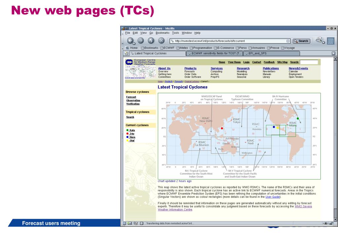Open the Perso bookmark folder
This screenshot has width=338, height=234.
click(x=241, y=48)
